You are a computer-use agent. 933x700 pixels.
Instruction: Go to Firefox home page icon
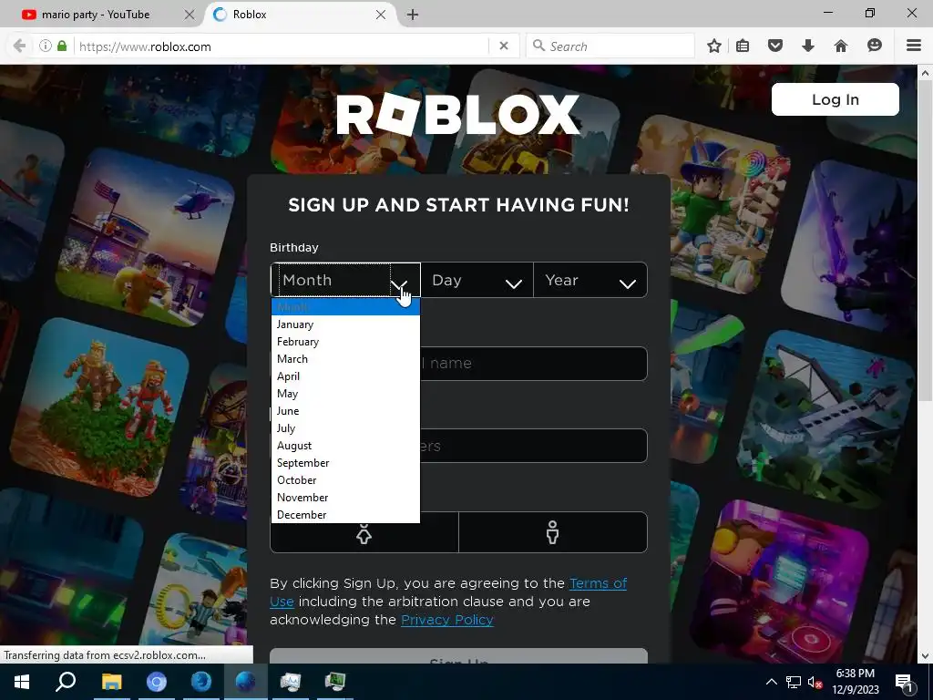[841, 46]
